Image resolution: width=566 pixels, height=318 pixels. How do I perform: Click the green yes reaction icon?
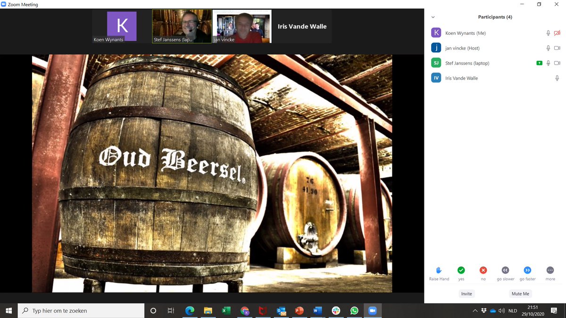461,270
